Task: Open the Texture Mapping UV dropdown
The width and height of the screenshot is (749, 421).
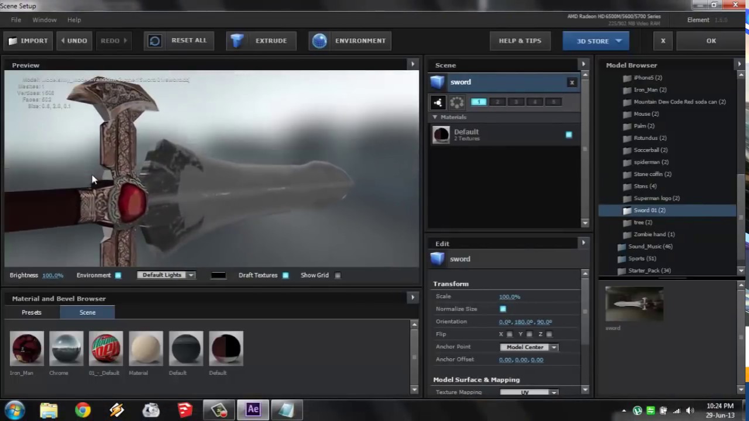Action: [529, 392]
